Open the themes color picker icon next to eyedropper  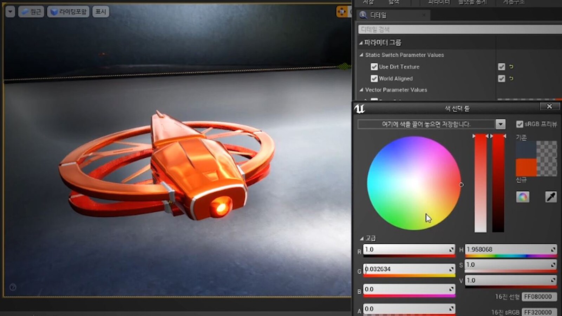coord(523,197)
